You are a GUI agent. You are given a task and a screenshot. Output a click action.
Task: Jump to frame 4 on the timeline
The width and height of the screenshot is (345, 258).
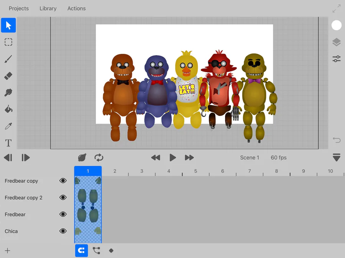pos(169,171)
